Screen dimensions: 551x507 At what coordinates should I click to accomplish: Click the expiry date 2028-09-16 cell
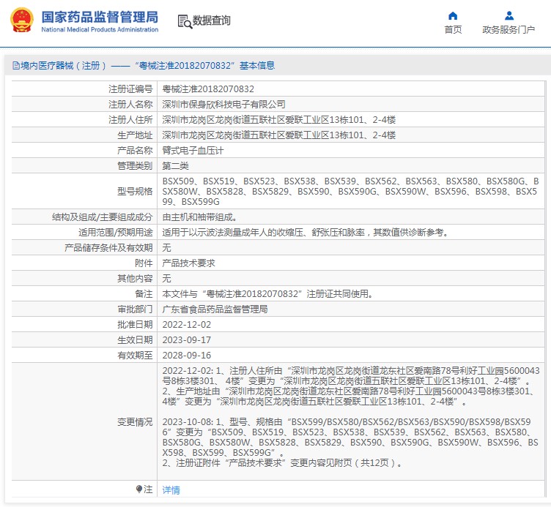pos(186,355)
